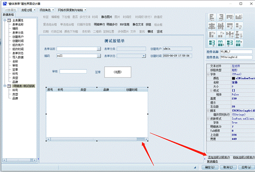Select the align top edges icon
This screenshot has height=172, width=255.
[x=230, y=17]
